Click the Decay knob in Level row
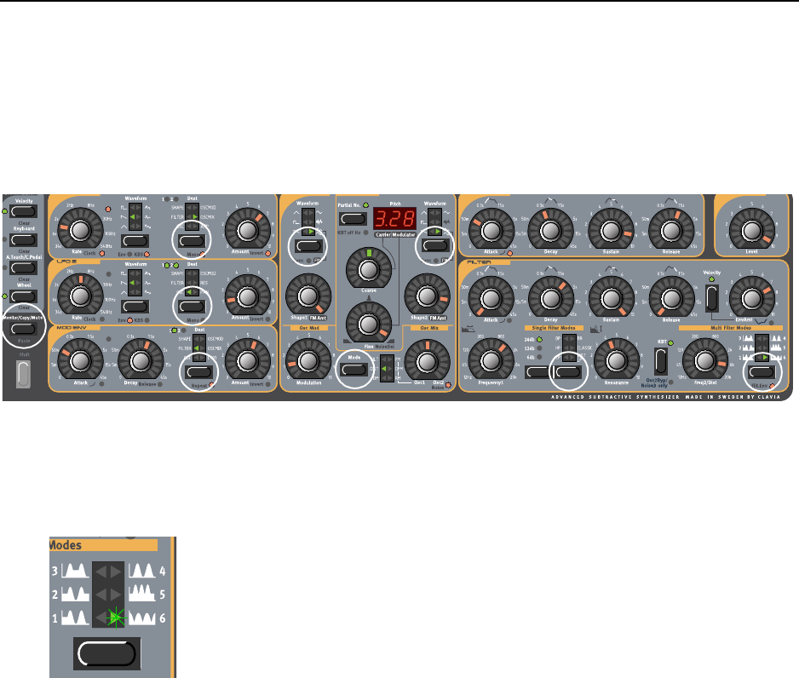 [550, 230]
